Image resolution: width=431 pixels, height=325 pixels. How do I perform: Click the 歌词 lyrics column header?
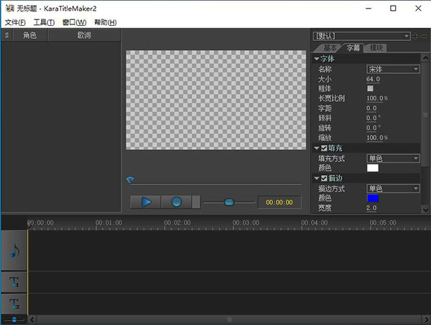coord(84,35)
